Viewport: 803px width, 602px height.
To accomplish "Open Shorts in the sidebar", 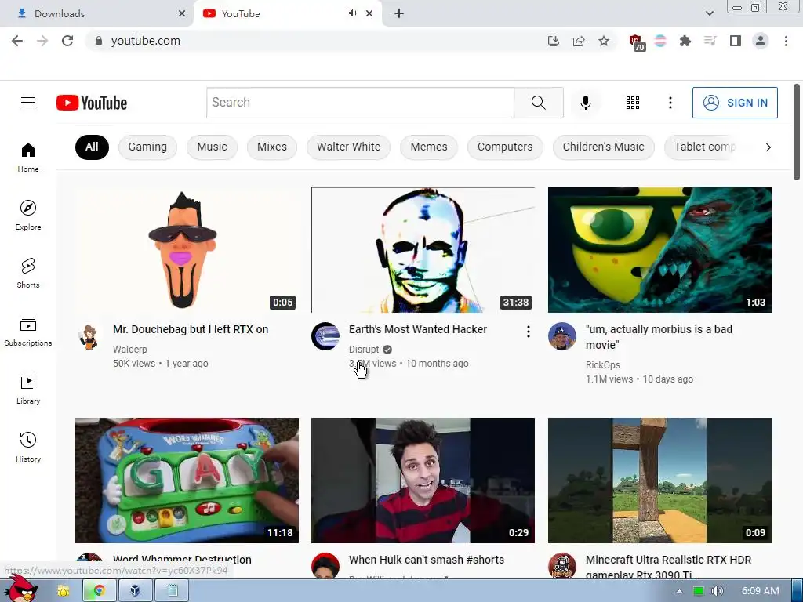I will point(28,273).
